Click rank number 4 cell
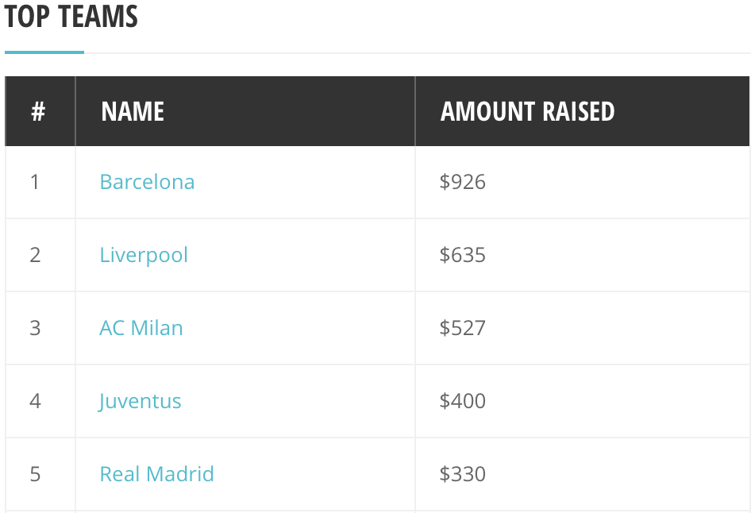Screen dimensions: 751x513 (x=40, y=401)
